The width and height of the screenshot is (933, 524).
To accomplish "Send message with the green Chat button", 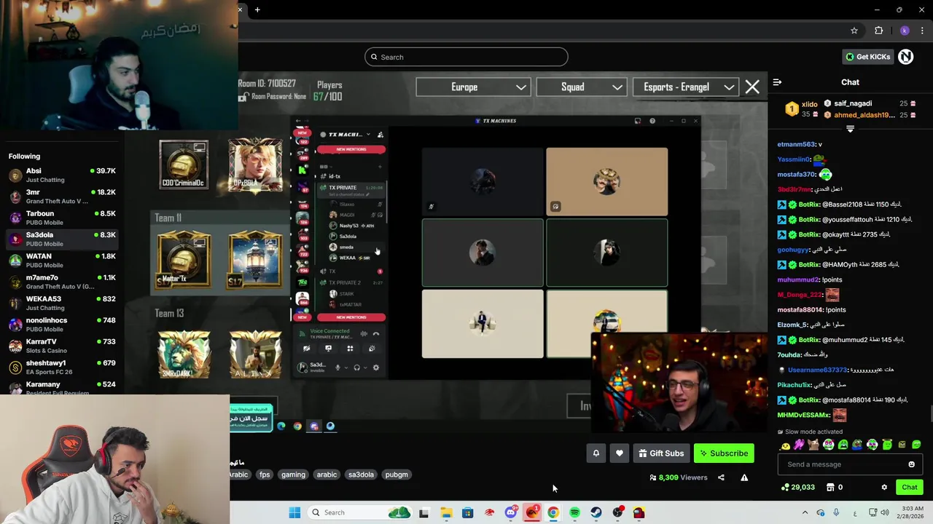I will coord(909,488).
